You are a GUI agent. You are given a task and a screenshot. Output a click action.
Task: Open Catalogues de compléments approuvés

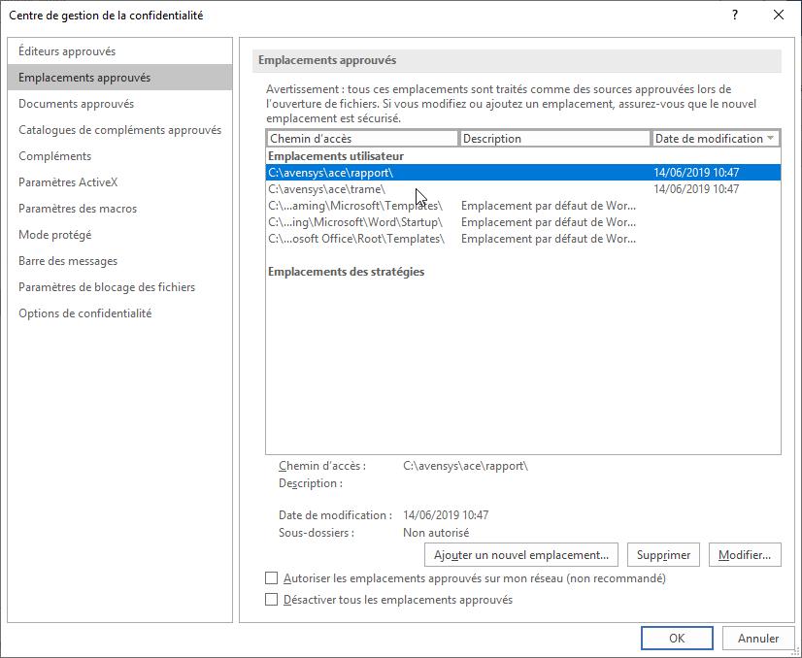coord(119,130)
